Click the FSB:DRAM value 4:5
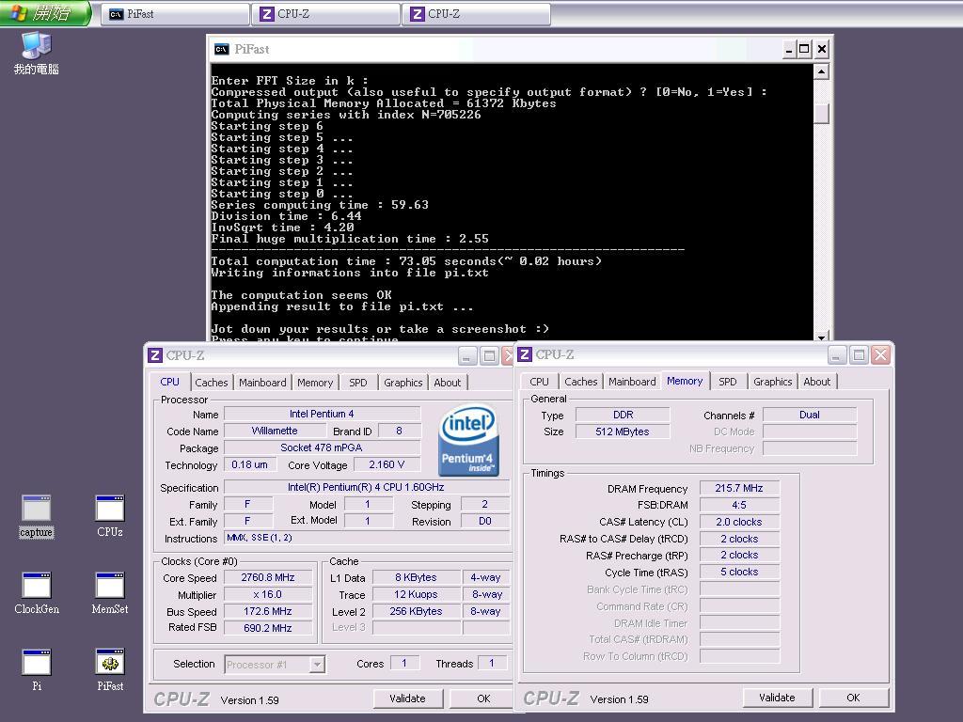The image size is (963, 722). [739, 505]
